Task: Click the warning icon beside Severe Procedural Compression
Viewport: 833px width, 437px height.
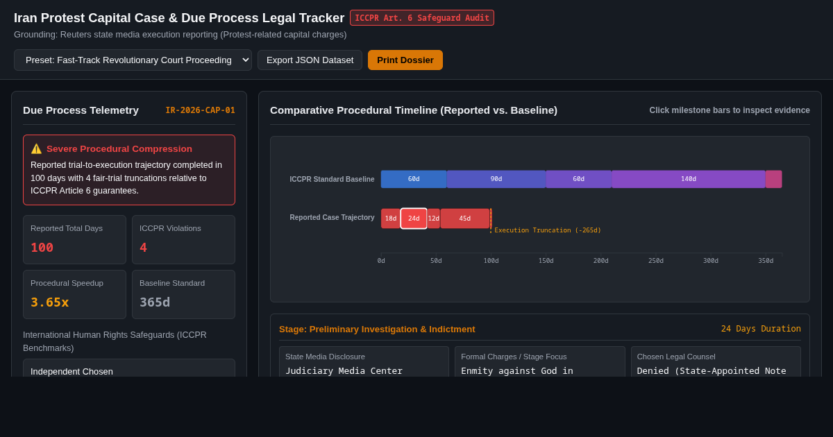Action: pyautogui.click(x=36, y=148)
